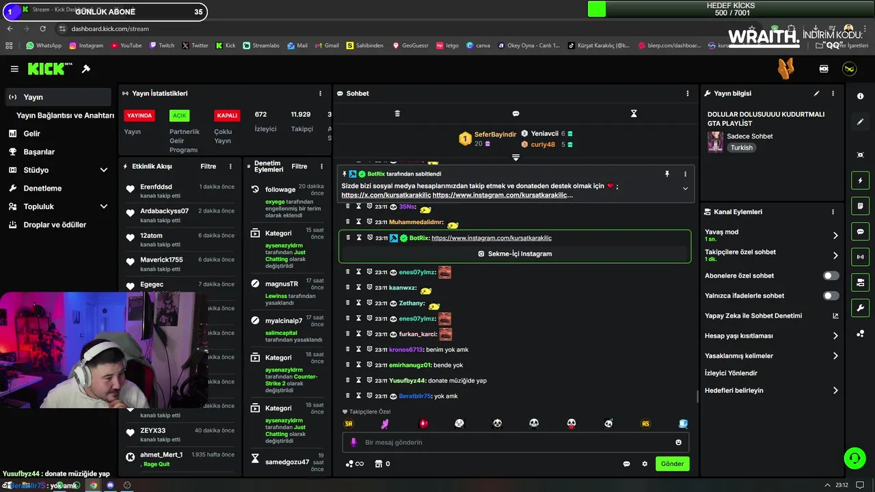Click the Gönder send button

pos(672,464)
